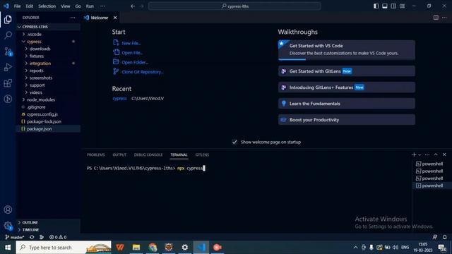Screen dimensions: 452x254
Task: Open the Run menu
Action: point(90,6)
